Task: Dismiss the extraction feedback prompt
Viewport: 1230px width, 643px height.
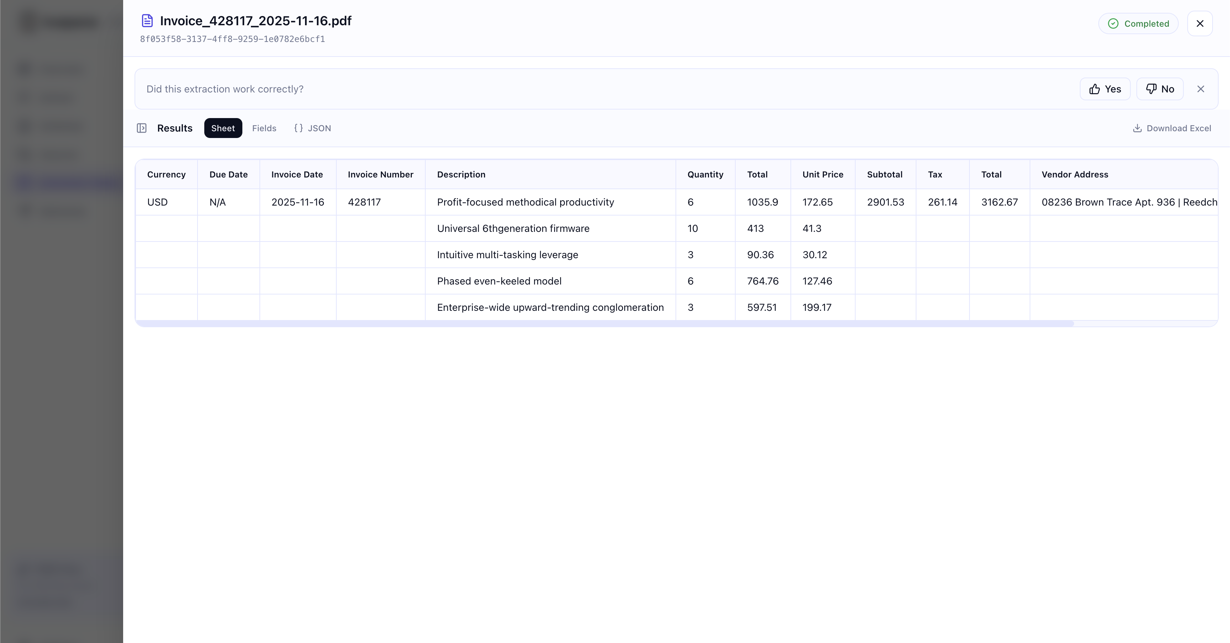Action: pos(1201,89)
